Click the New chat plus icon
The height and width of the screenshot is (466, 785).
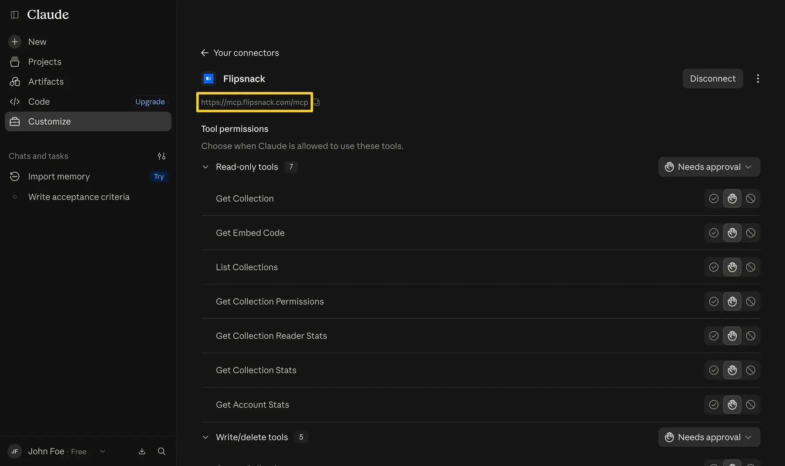tap(14, 42)
